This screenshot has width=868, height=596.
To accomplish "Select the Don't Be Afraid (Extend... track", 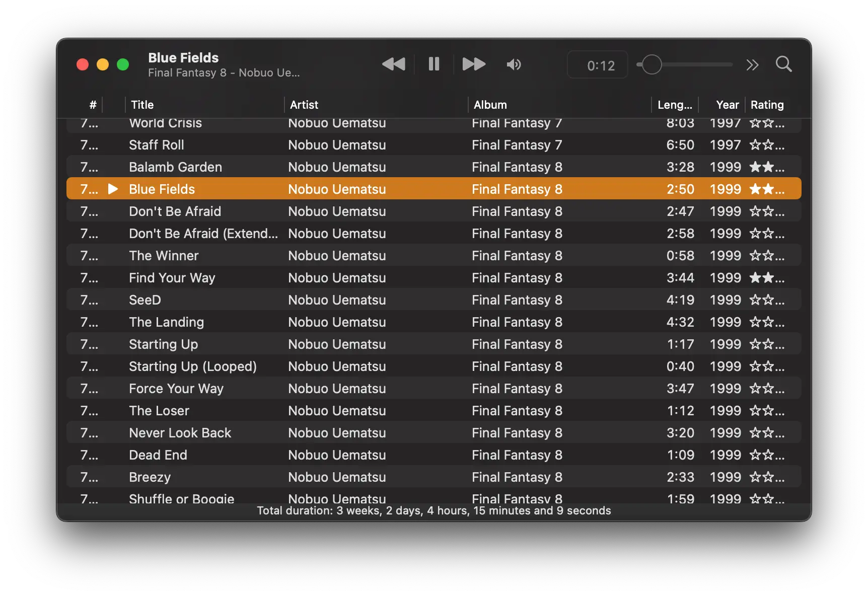I will point(434,234).
